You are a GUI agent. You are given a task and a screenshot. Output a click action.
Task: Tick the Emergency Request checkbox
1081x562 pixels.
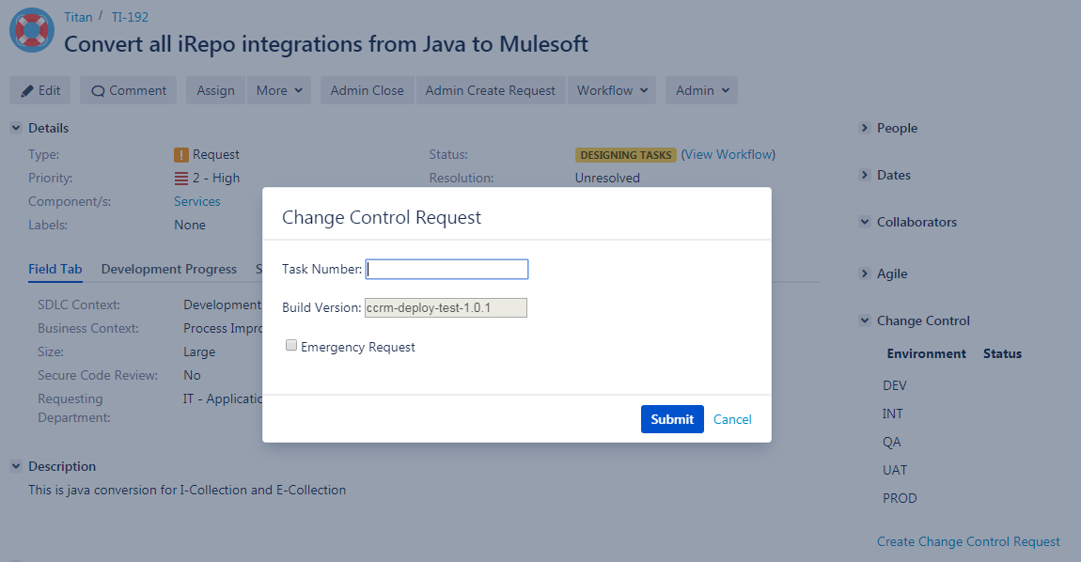(291, 346)
